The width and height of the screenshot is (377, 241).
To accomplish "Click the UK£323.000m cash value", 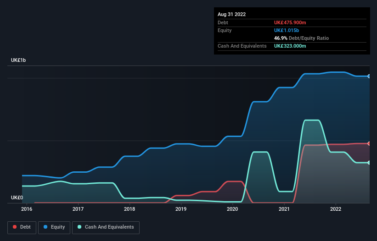I will click(290, 46).
